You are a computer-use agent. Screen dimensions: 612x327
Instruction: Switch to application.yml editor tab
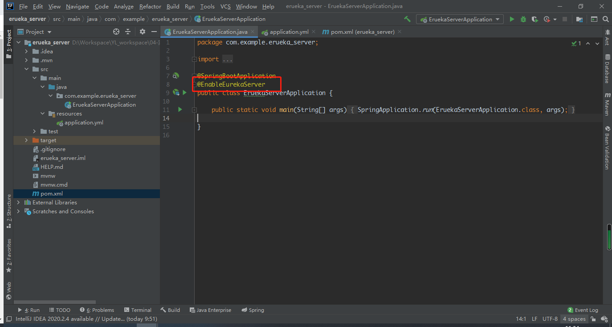(289, 32)
